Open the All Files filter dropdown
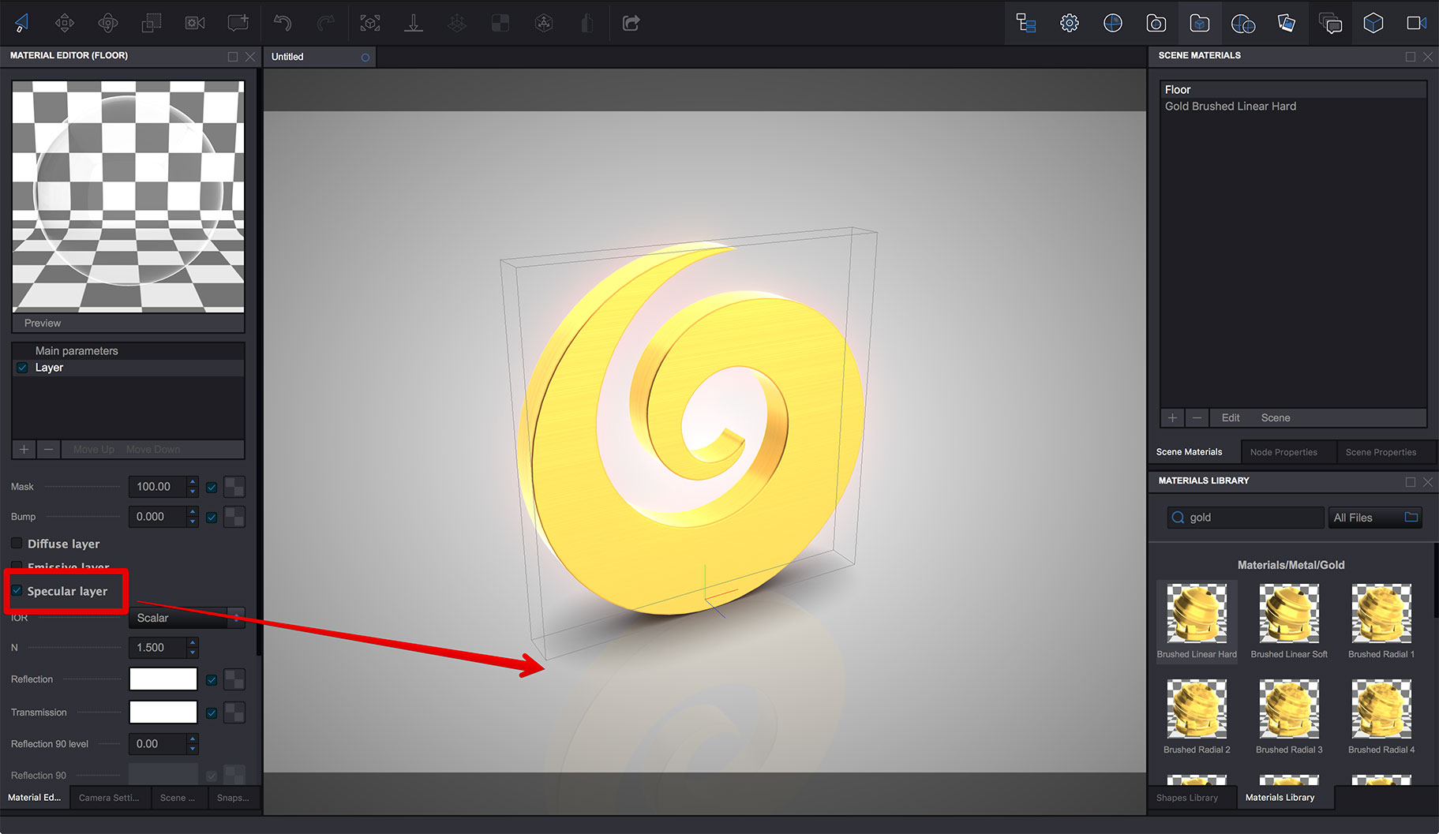This screenshot has width=1439, height=834. point(1374,517)
